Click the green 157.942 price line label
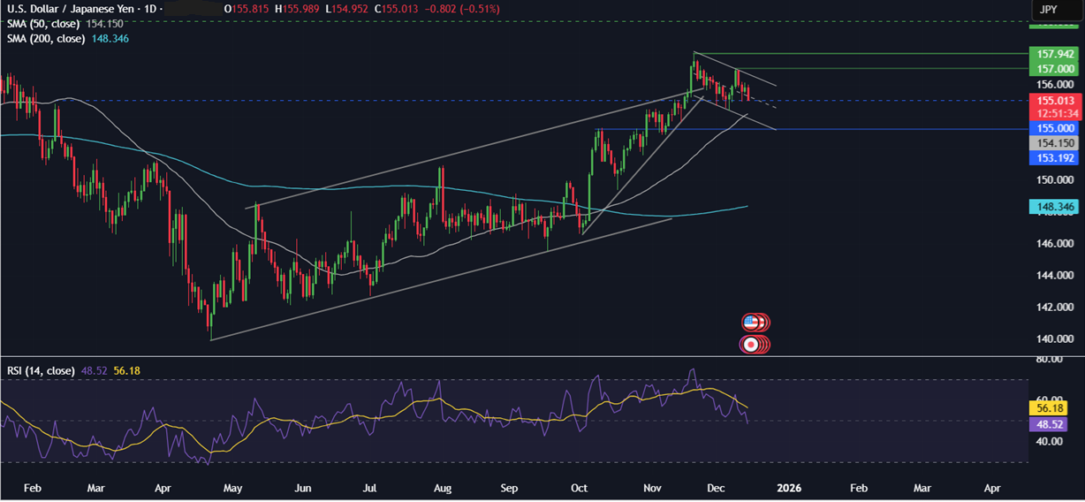 [x=1057, y=54]
